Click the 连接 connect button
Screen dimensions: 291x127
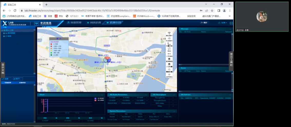pos(6,79)
